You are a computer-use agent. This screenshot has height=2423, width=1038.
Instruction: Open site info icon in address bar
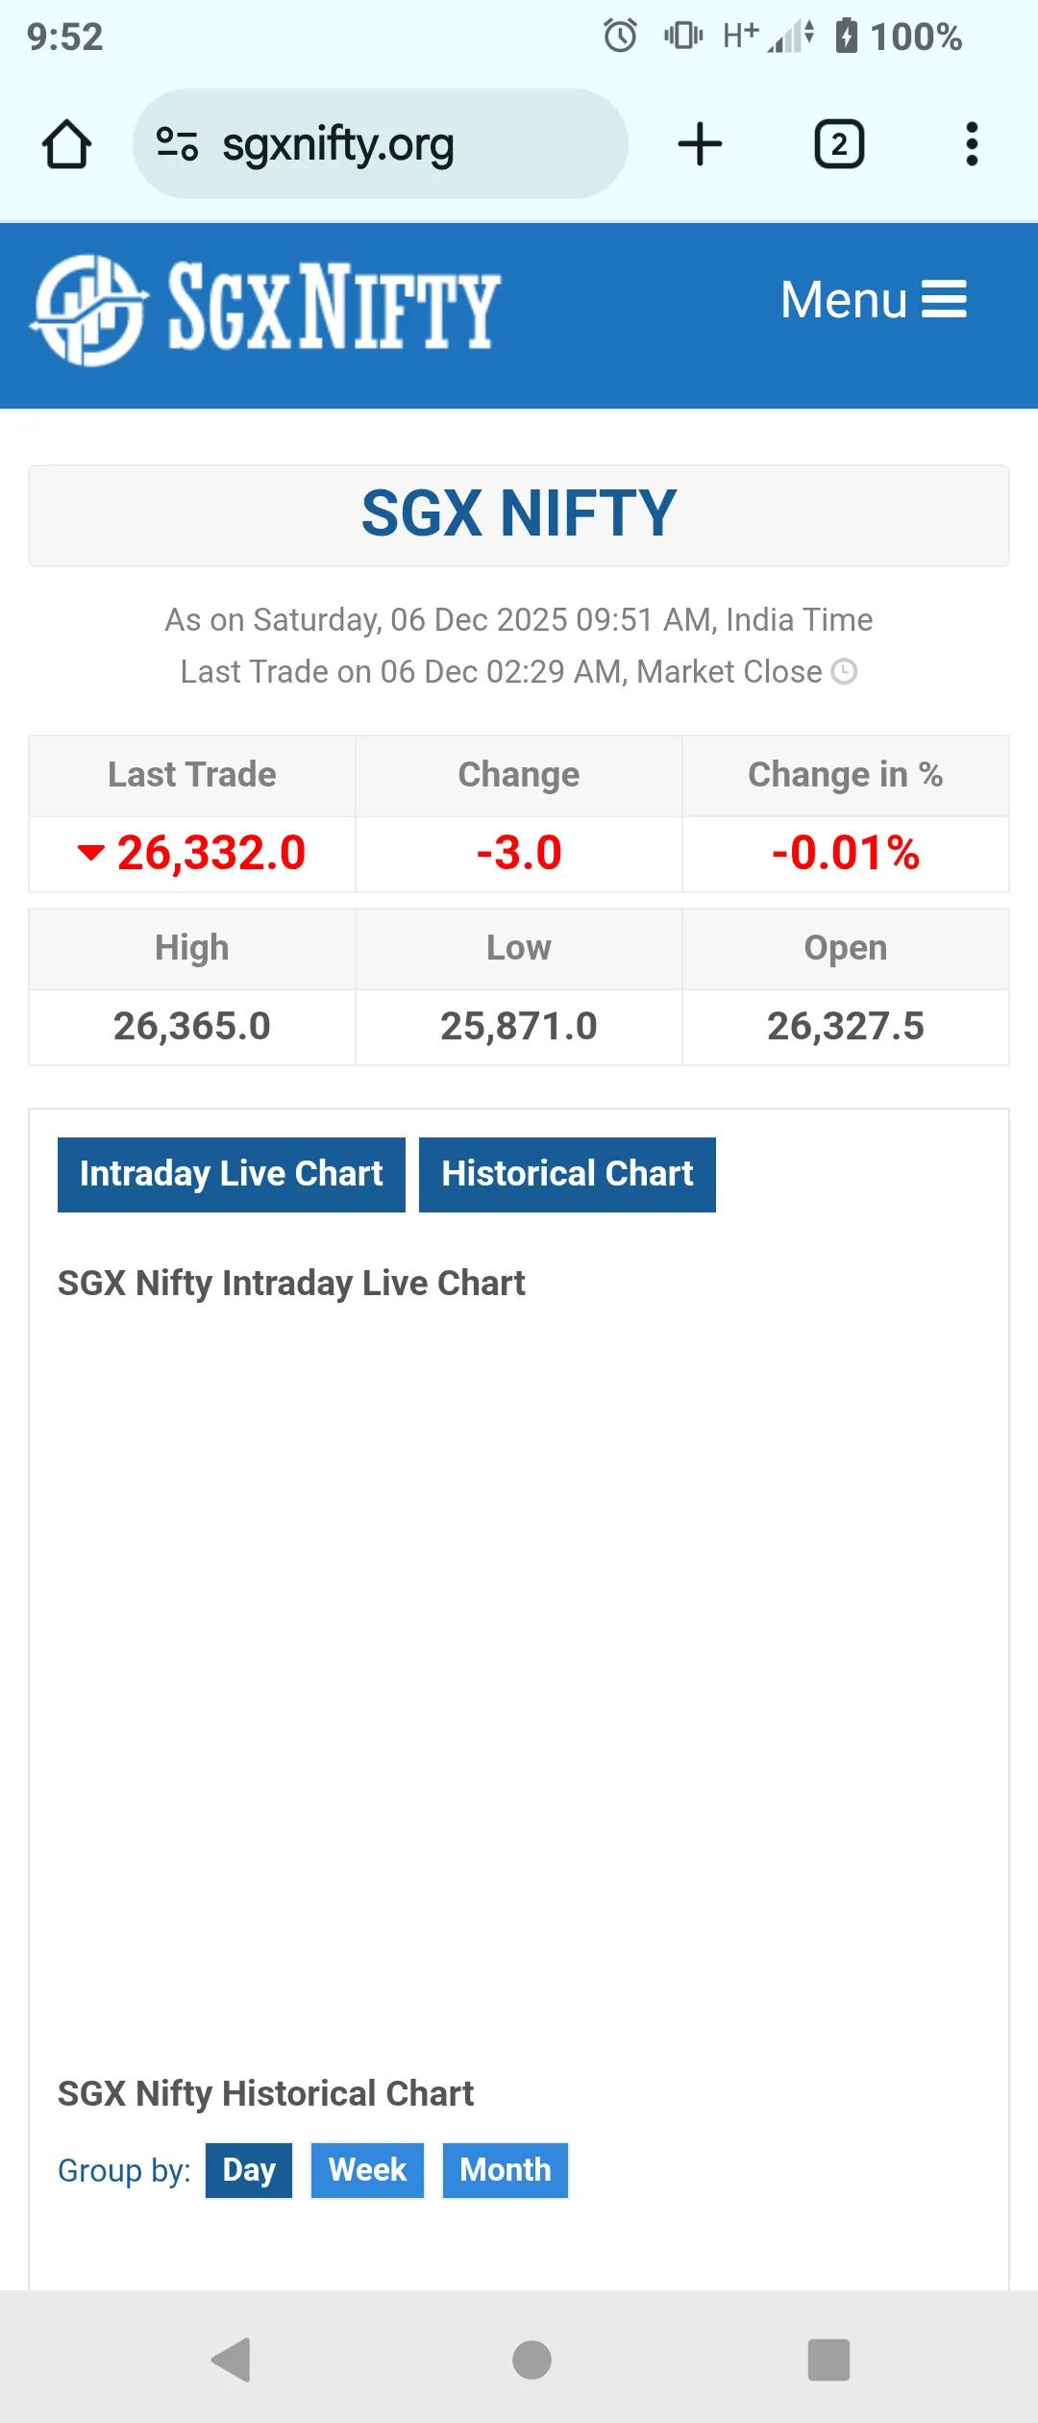(177, 144)
